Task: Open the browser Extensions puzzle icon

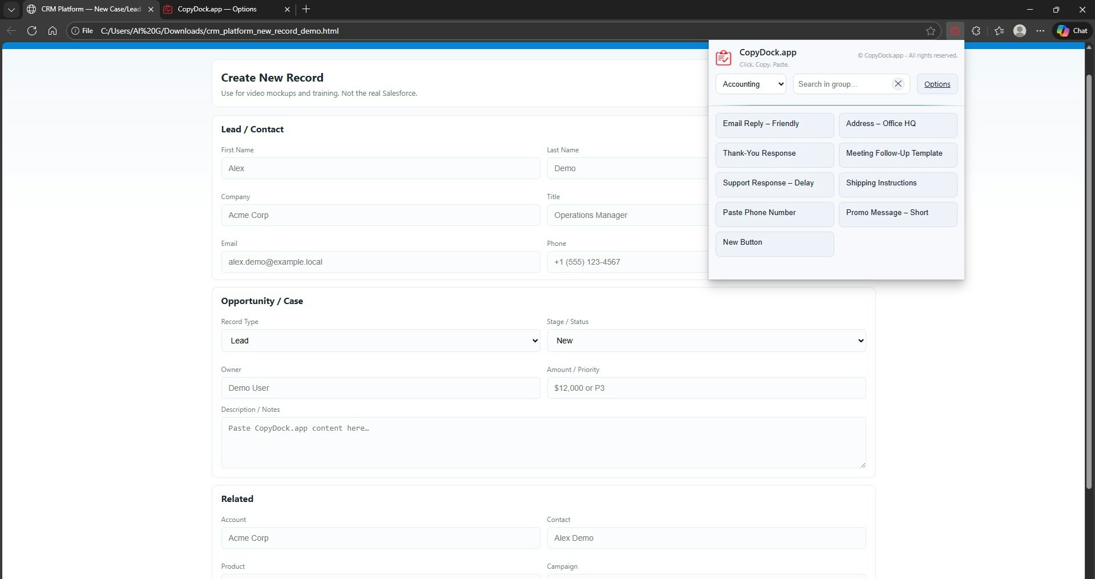Action: (x=976, y=31)
